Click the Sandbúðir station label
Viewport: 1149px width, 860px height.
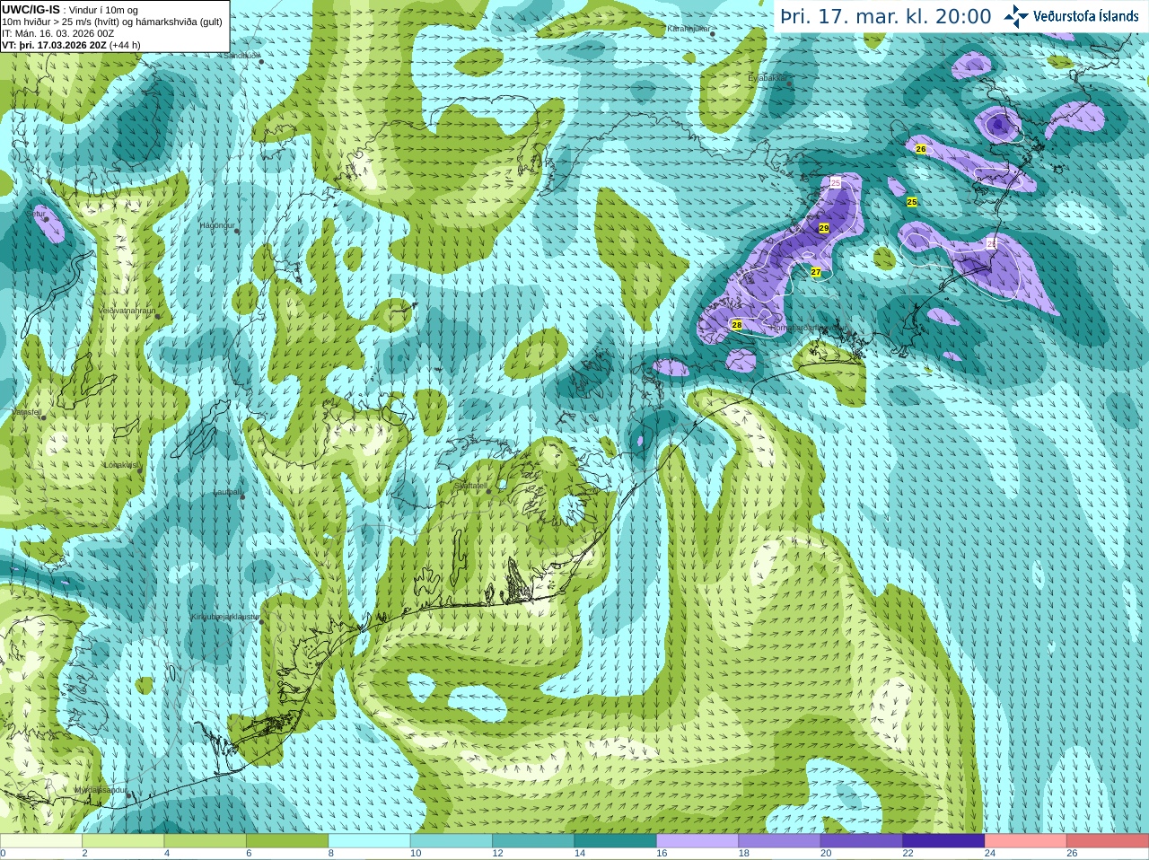tap(241, 56)
